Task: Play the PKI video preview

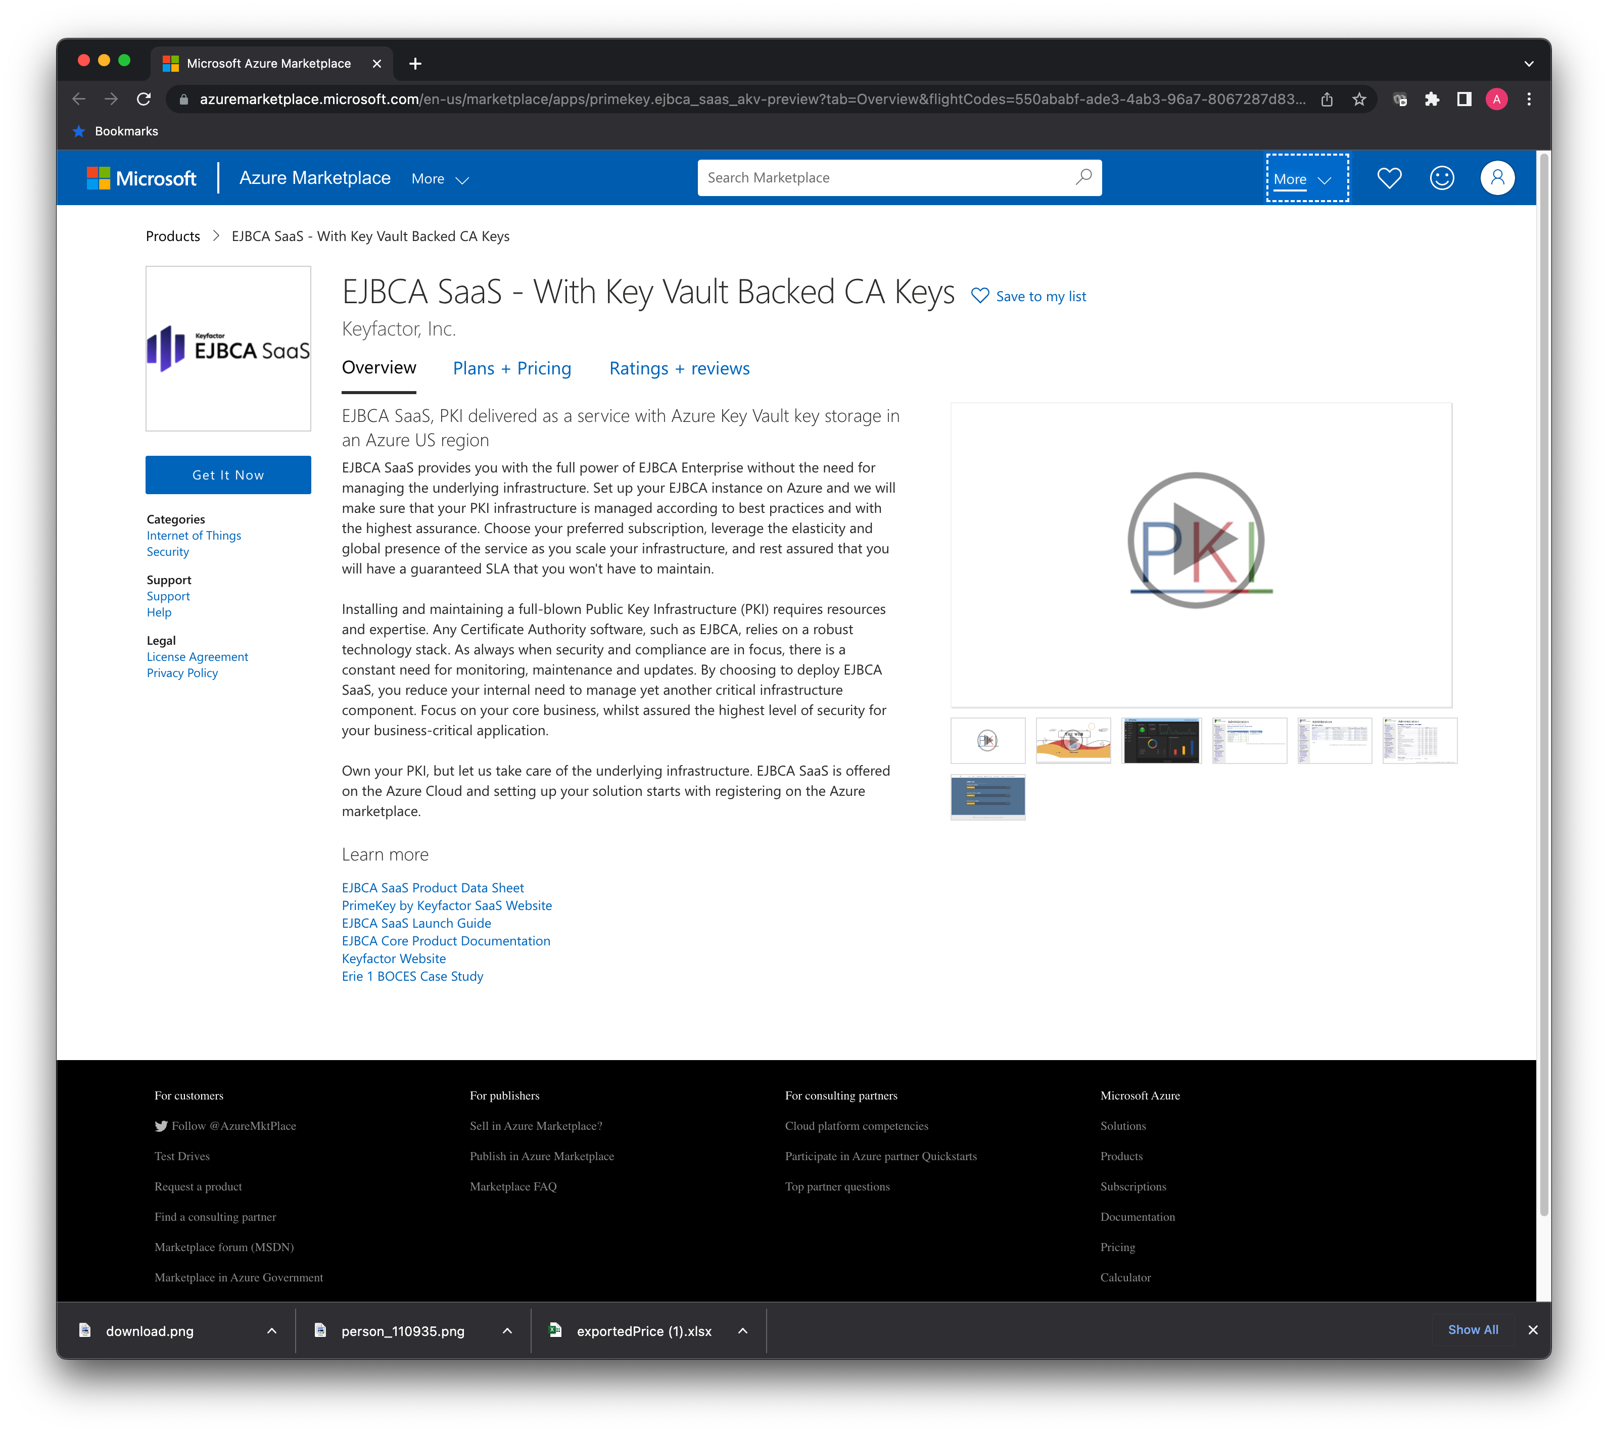Action: [x=1196, y=541]
